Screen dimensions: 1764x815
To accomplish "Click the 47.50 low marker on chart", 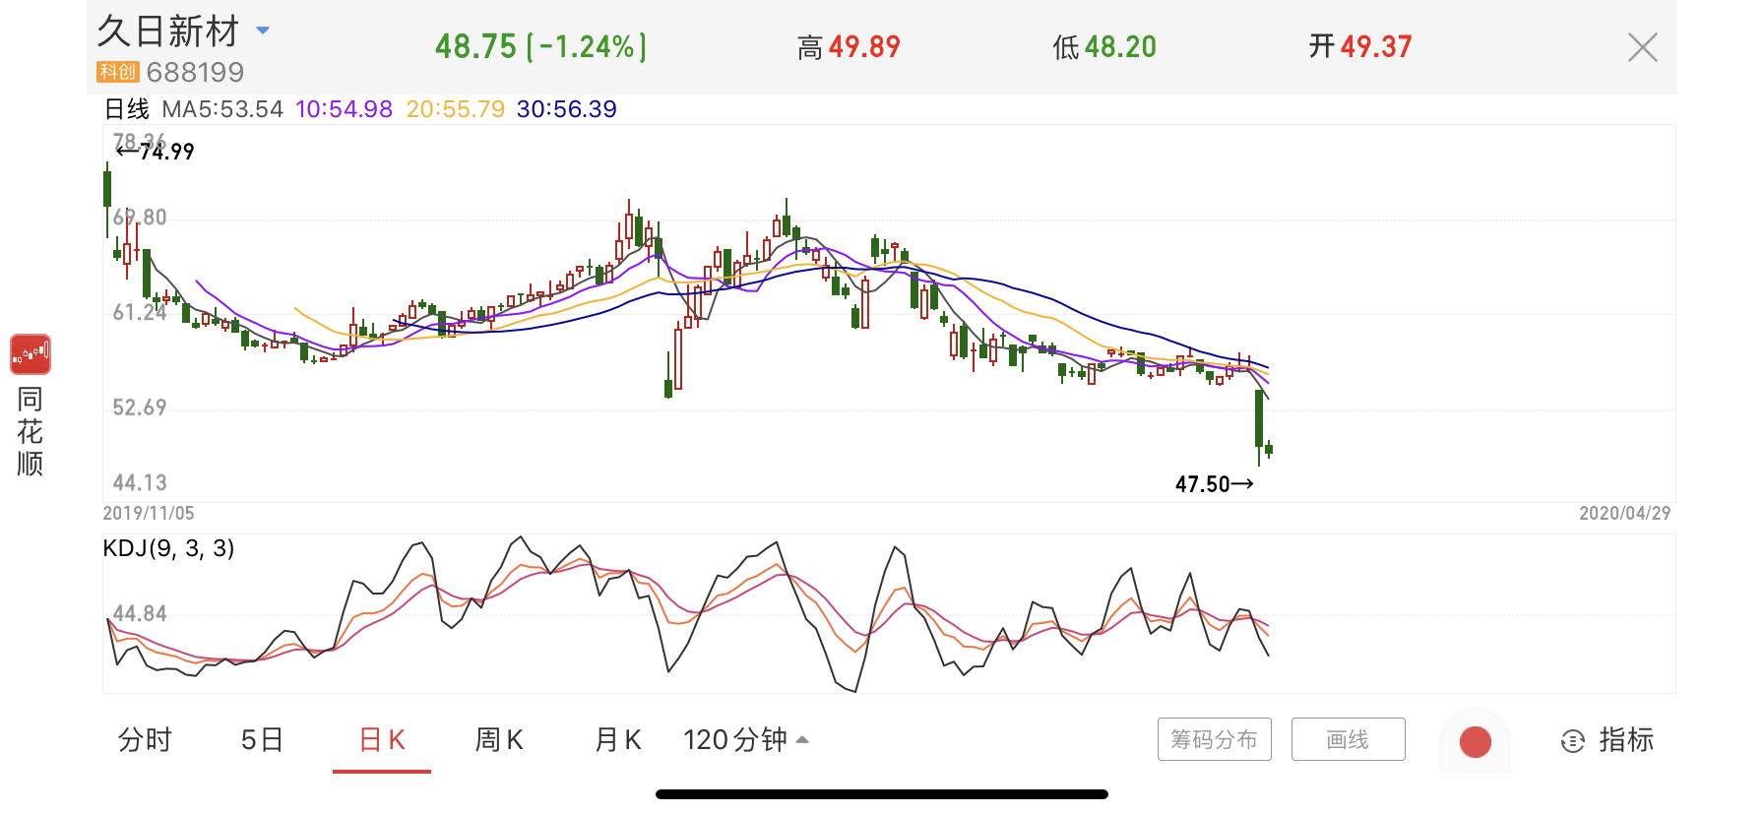I will tap(1215, 484).
